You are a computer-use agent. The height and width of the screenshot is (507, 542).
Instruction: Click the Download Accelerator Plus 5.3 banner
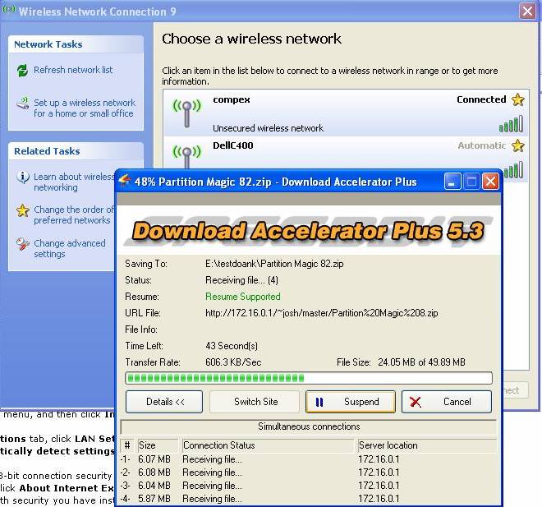308,231
